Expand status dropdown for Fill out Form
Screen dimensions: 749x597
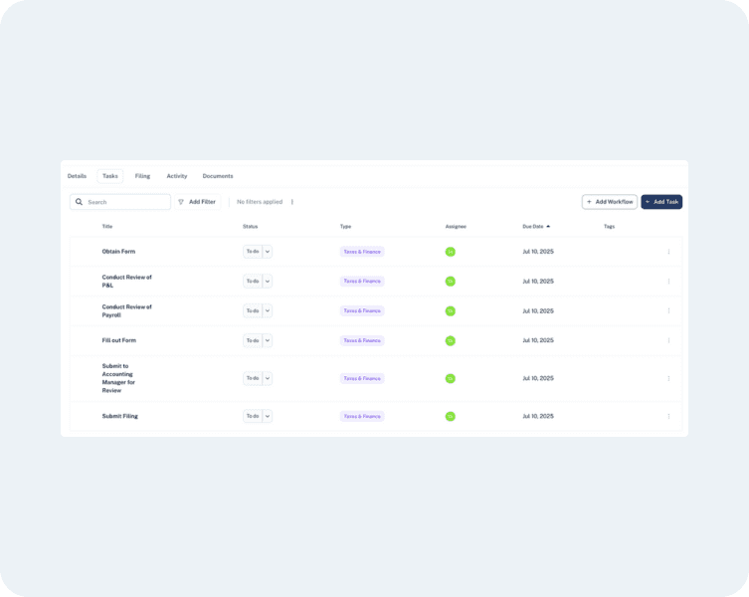coord(268,341)
